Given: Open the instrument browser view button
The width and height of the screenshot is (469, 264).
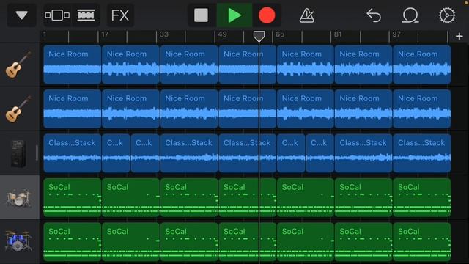Looking at the screenshot, I should [57, 15].
